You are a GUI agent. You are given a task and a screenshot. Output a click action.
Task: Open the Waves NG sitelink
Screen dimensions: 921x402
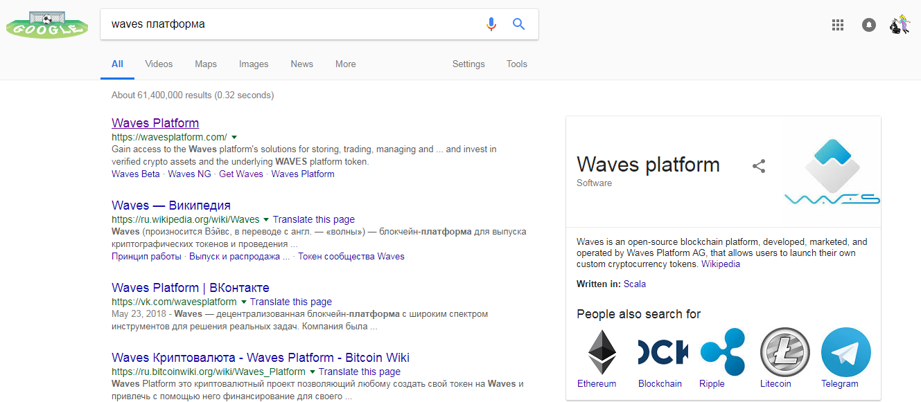coord(190,174)
